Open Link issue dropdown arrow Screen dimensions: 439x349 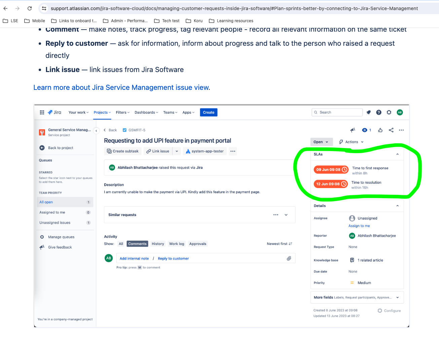(x=177, y=151)
